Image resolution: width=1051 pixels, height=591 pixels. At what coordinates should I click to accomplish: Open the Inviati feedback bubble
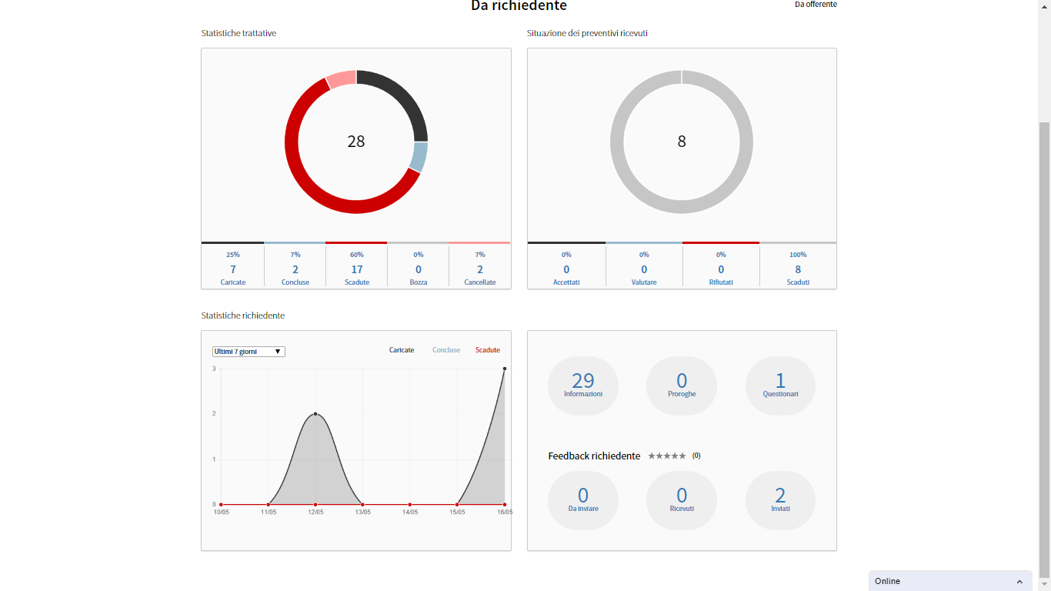tap(779, 500)
